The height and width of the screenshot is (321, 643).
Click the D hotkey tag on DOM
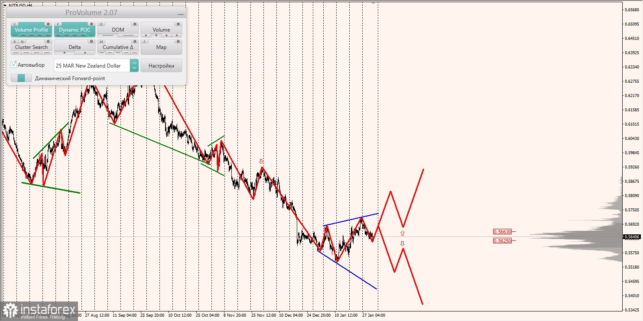pyautogui.click(x=101, y=24)
